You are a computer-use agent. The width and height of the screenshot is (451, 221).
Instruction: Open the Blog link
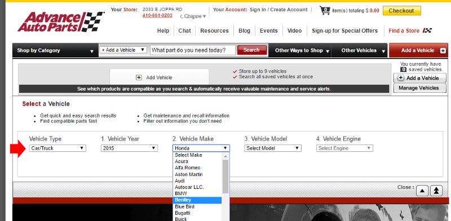click(x=244, y=31)
